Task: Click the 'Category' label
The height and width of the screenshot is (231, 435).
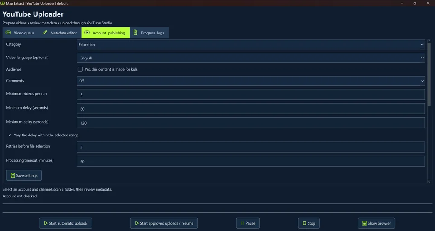Action: tap(14, 44)
